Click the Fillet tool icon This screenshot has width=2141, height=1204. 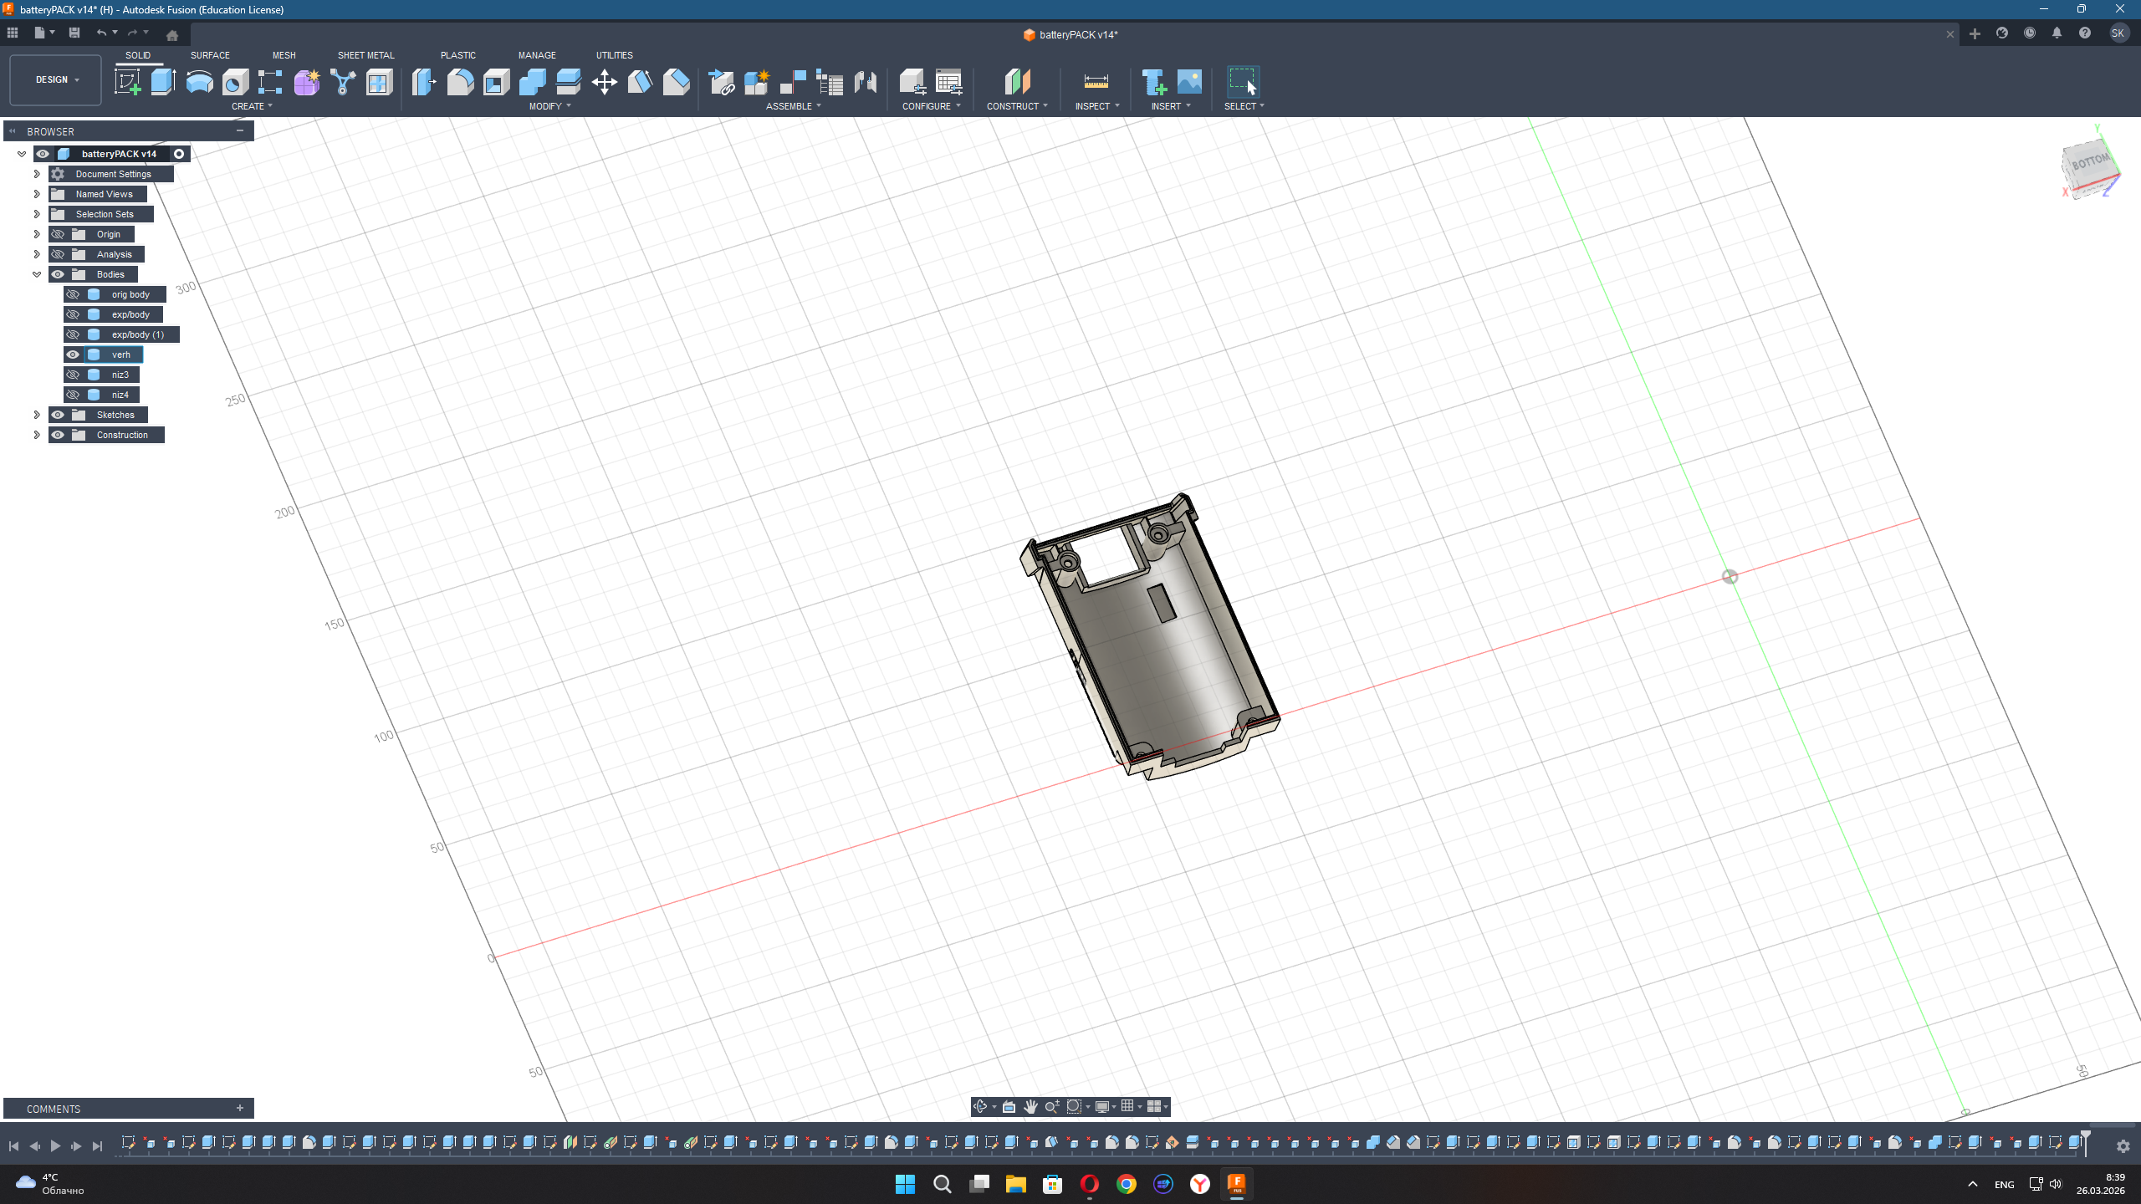point(460,82)
